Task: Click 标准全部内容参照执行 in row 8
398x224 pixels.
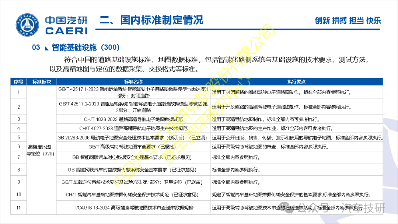Action: click(236, 170)
